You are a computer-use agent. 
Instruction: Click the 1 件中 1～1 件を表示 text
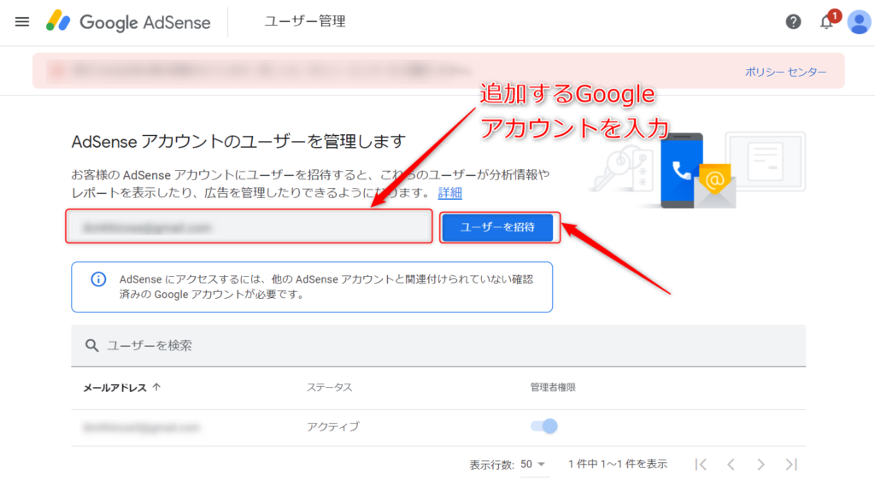[618, 464]
